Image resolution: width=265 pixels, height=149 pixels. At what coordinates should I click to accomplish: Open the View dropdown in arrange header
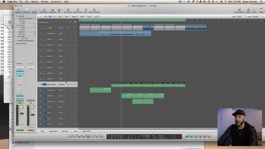97,17
